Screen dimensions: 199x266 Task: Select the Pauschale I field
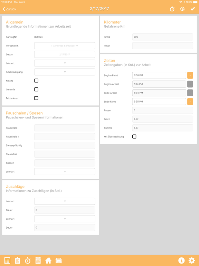point(65,128)
